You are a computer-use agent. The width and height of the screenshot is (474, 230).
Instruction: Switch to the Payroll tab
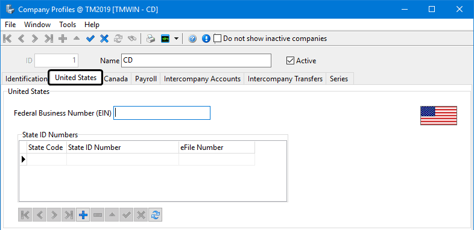click(x=146, y=79)
